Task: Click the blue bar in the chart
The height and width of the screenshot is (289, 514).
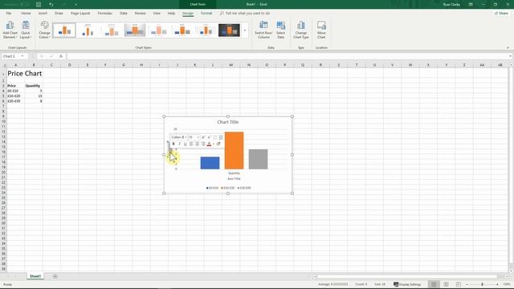Action: pos(210,163)
